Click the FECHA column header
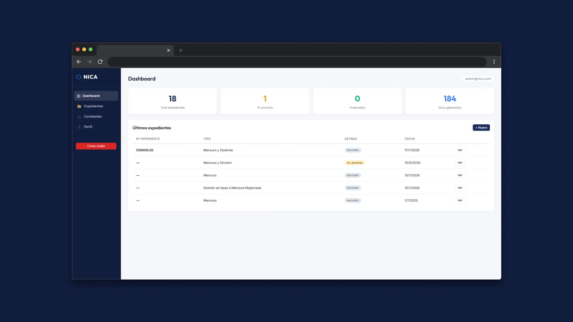This screenshot has height=322, width=573. 409,139
